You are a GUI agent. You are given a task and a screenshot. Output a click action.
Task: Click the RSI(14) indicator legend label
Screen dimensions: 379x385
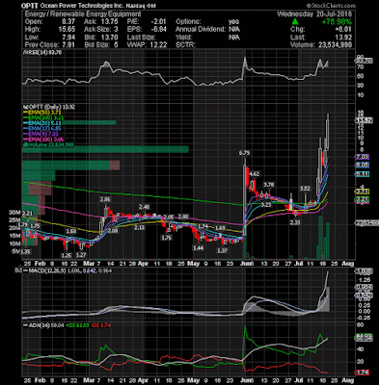[42, 52]
